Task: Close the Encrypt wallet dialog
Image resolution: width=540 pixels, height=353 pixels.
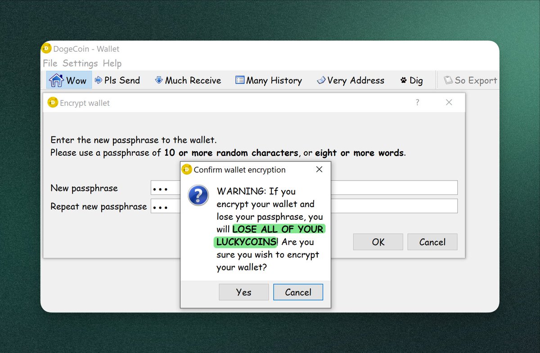Action: pyautogui.click(x=449, y=103)
